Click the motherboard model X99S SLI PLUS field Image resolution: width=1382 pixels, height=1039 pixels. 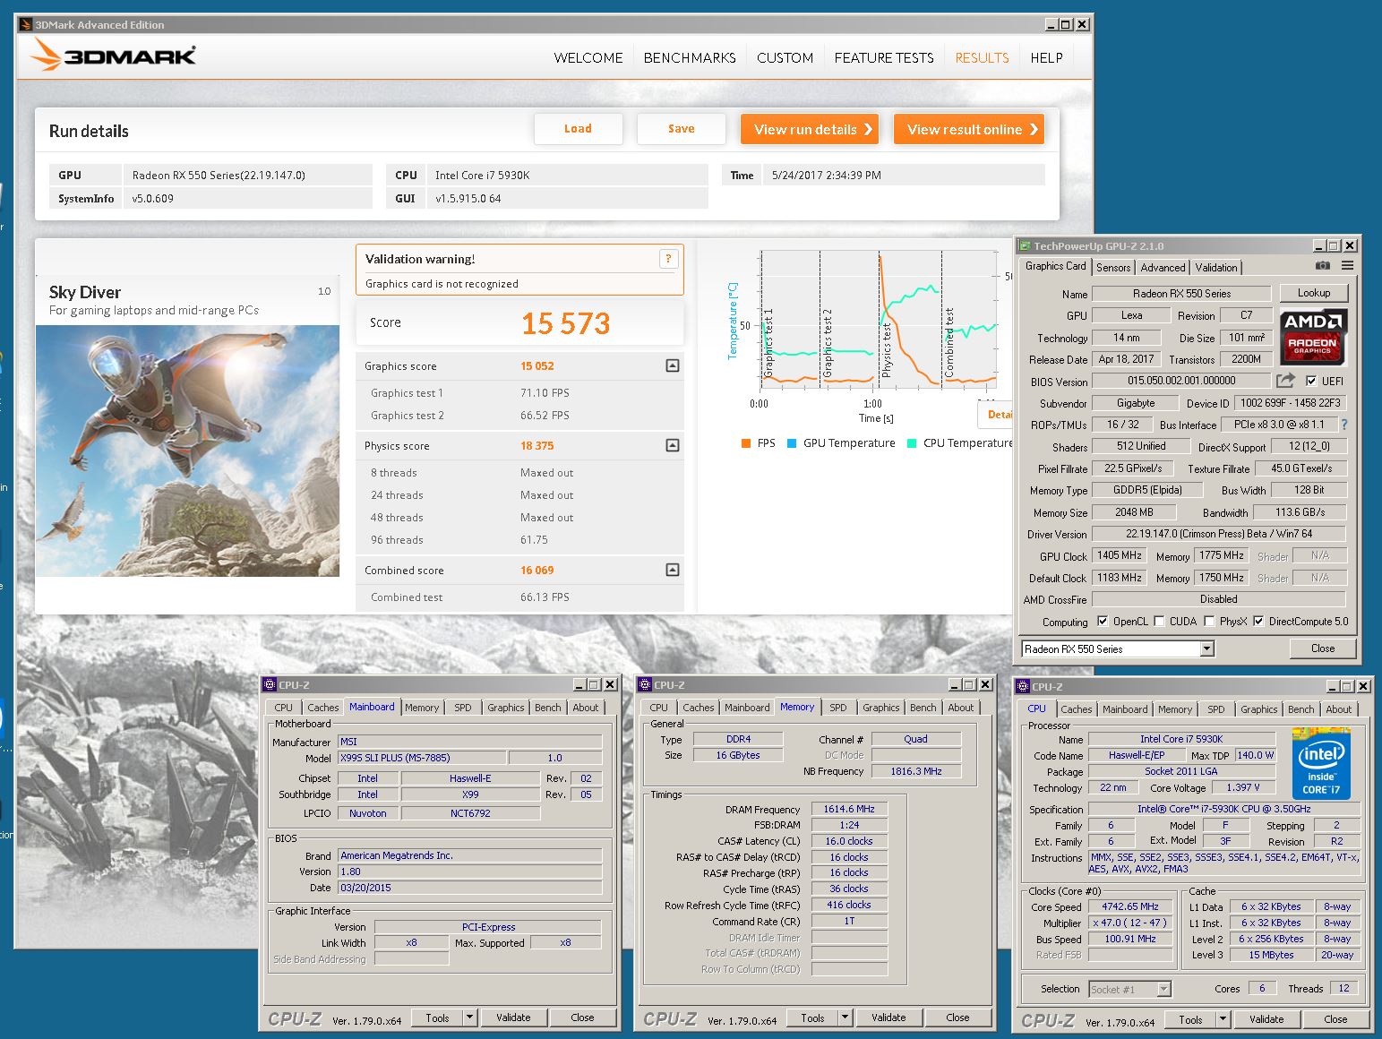[x=423, y=758]
